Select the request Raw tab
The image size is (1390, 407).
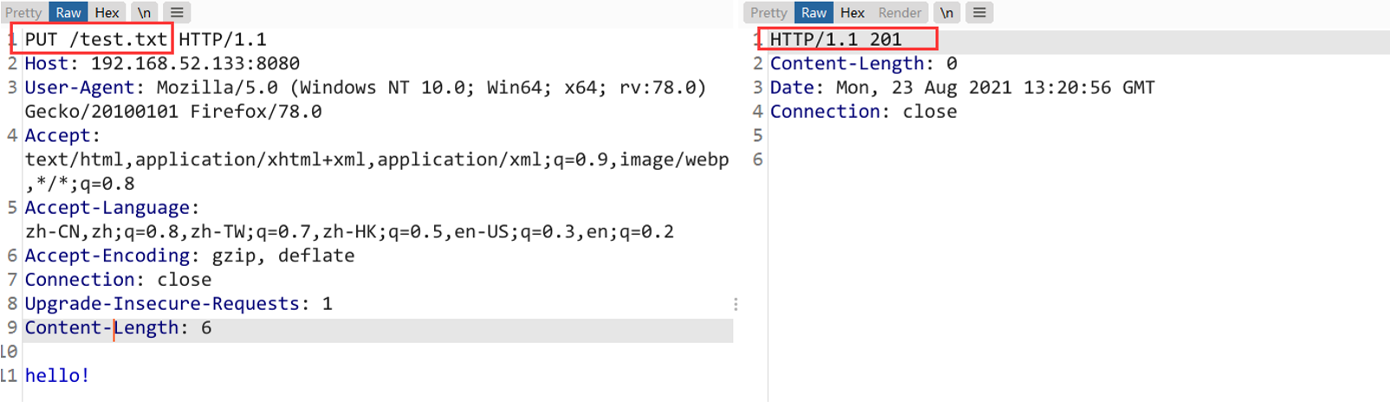tap(68, 13)
